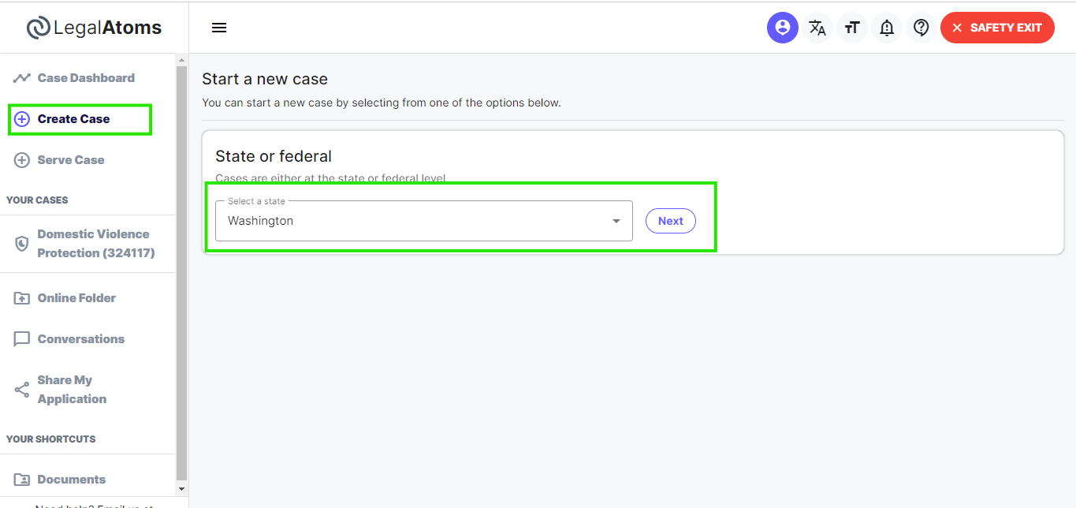Open the Washington state combo box

424,221
